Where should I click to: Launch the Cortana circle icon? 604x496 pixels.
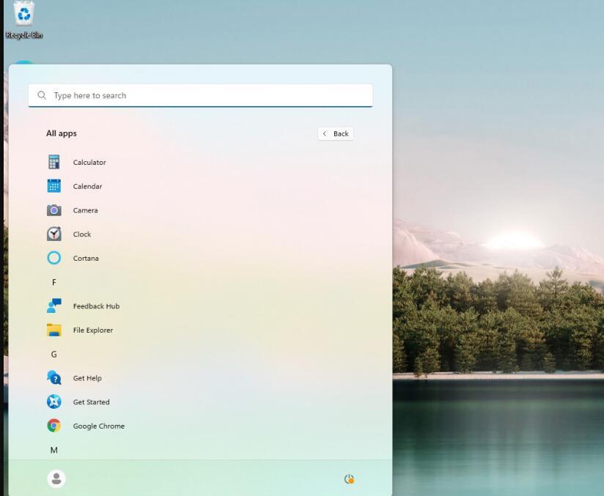coord(54,258)
